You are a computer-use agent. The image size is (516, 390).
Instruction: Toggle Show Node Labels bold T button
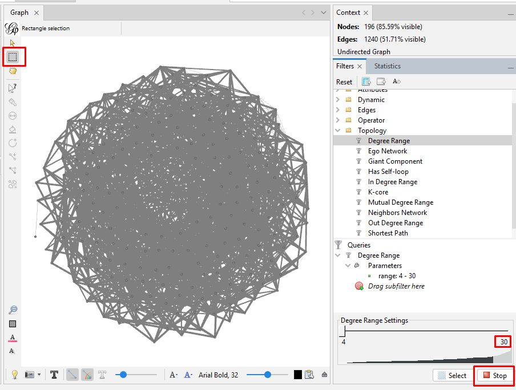click(54, 375)
